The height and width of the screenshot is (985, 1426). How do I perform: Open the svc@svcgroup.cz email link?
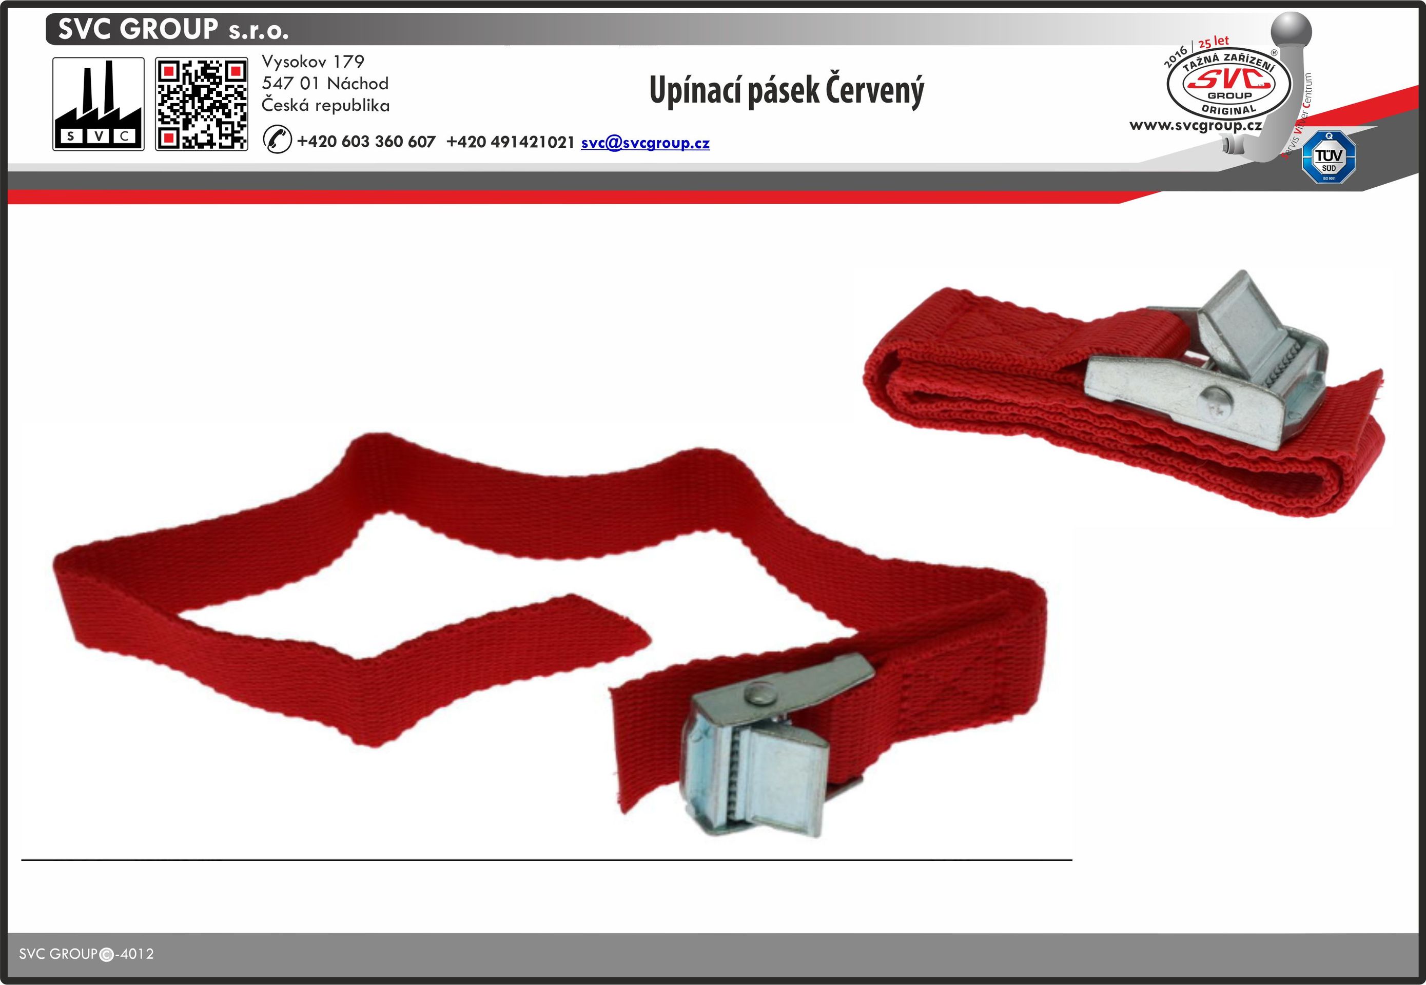[645, 143]
